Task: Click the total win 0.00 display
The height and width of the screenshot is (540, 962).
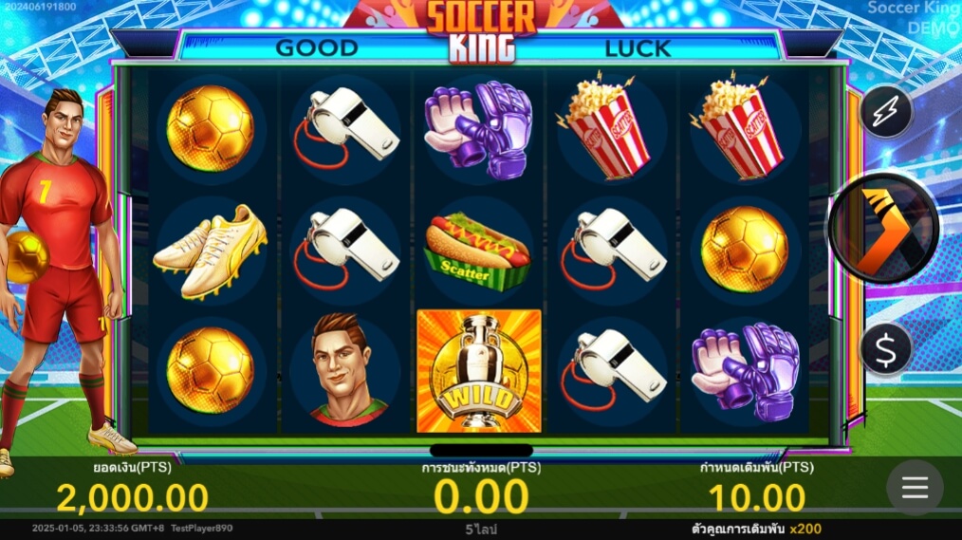Action: coord(481,497)
